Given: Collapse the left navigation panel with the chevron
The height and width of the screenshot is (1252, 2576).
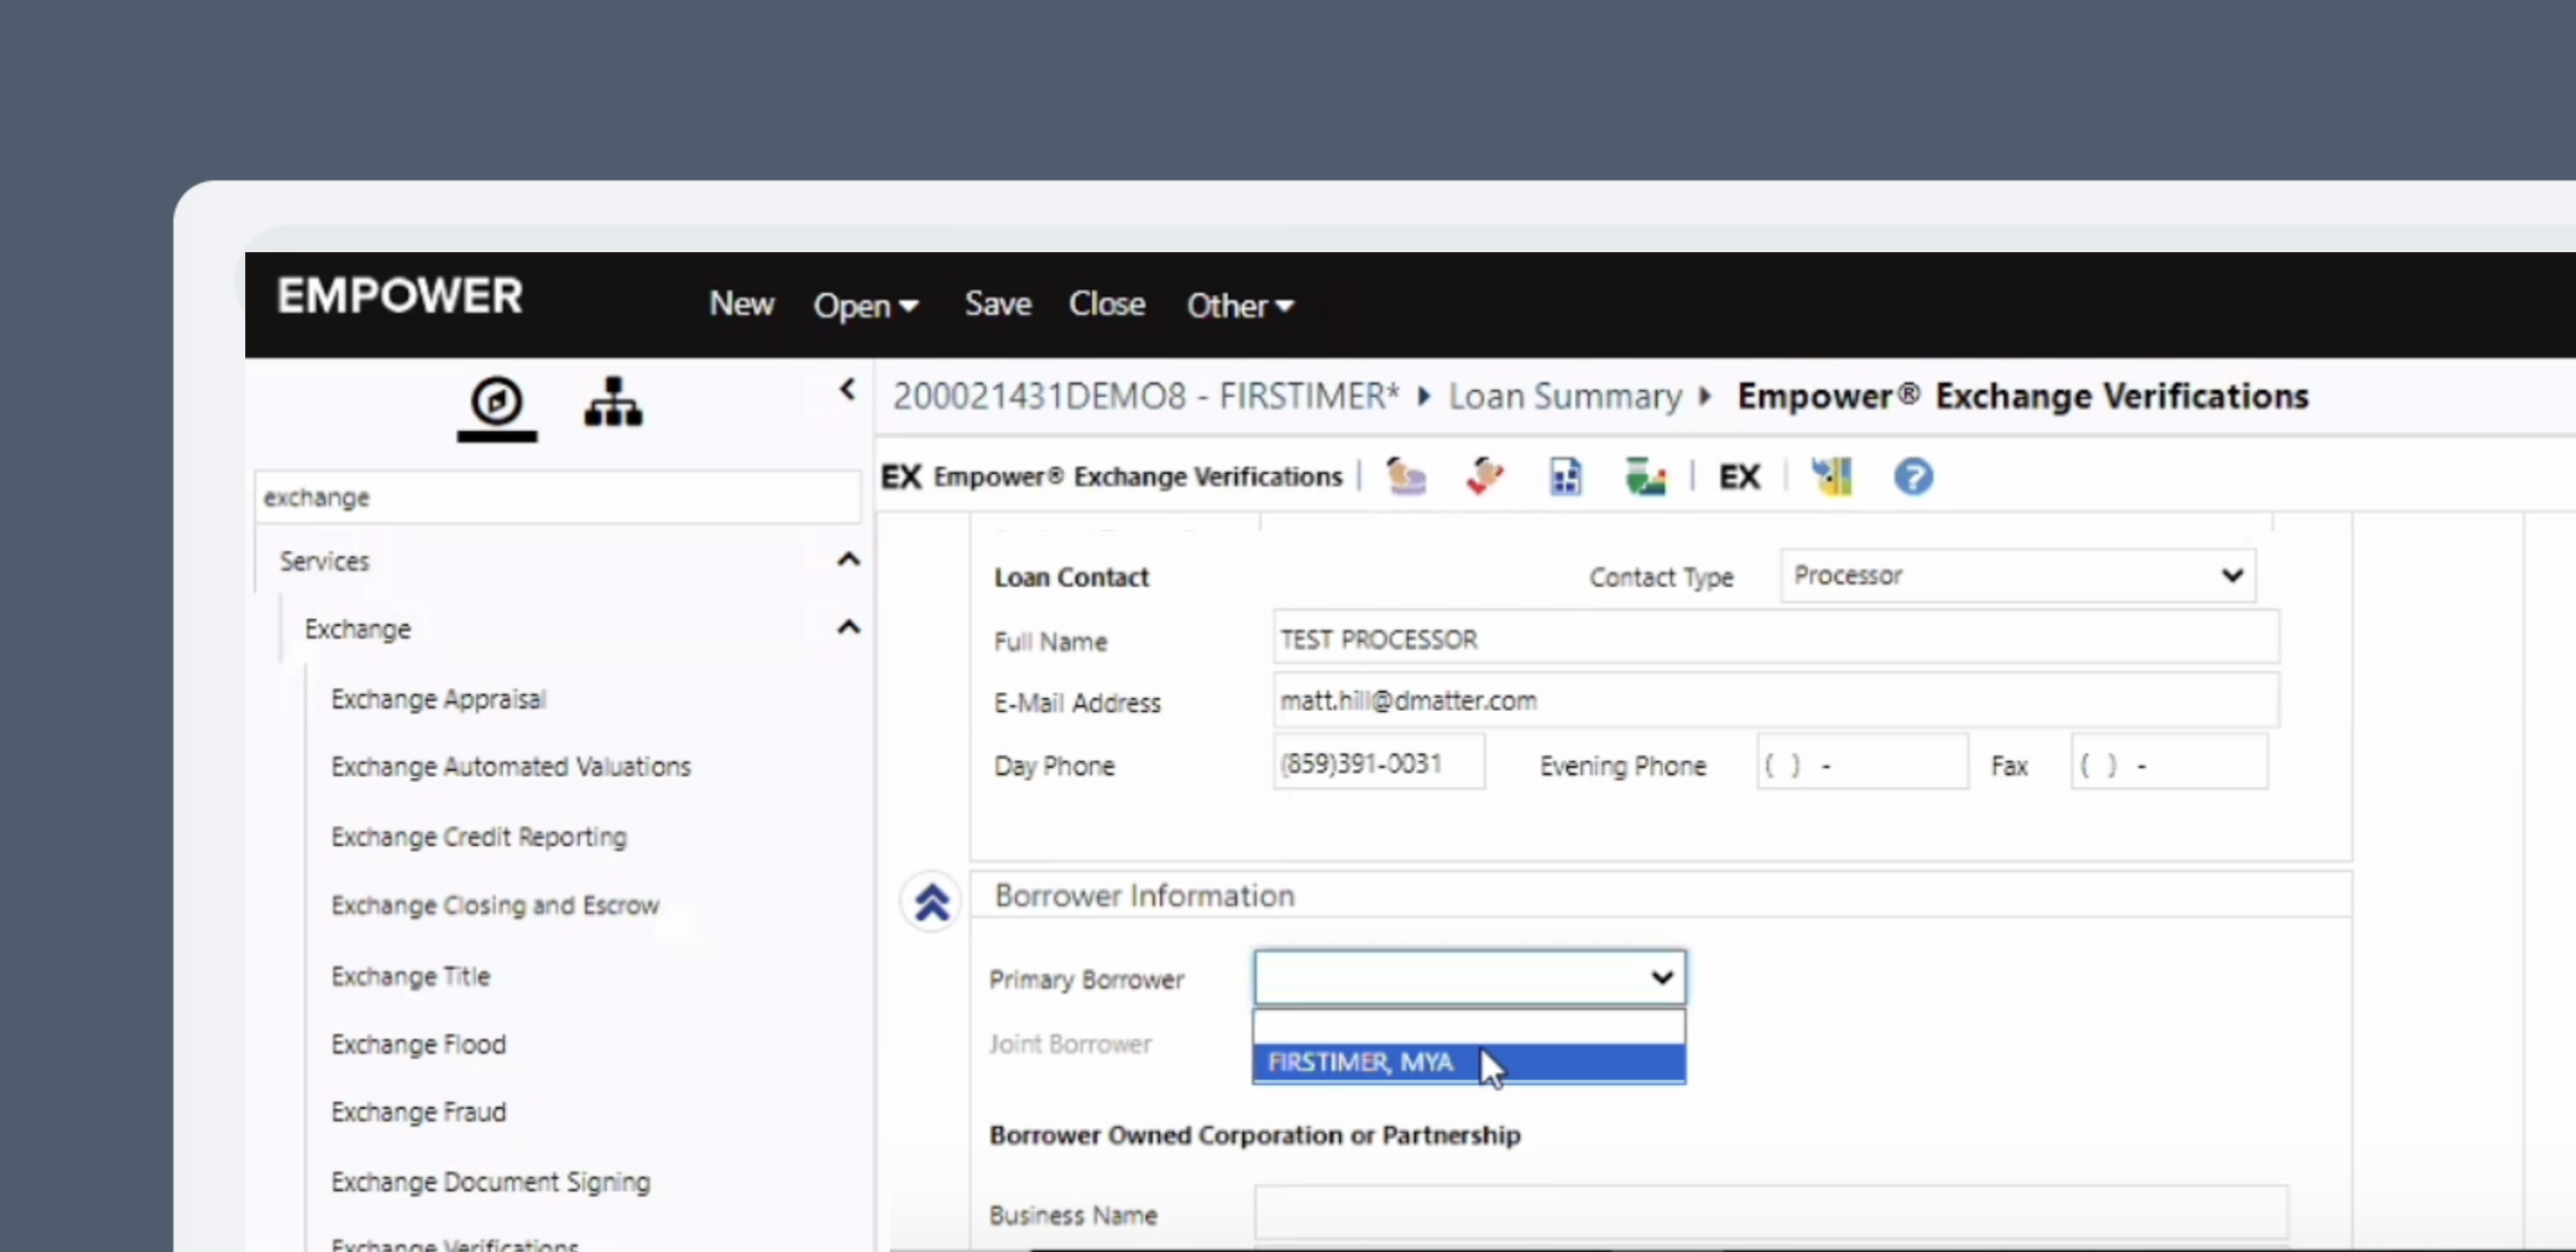Looking at the screenshot, I should [x=847, y=389].
